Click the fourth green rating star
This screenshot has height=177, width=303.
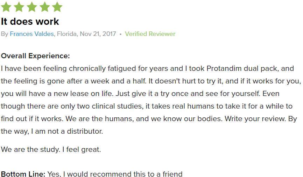[45, 7]
